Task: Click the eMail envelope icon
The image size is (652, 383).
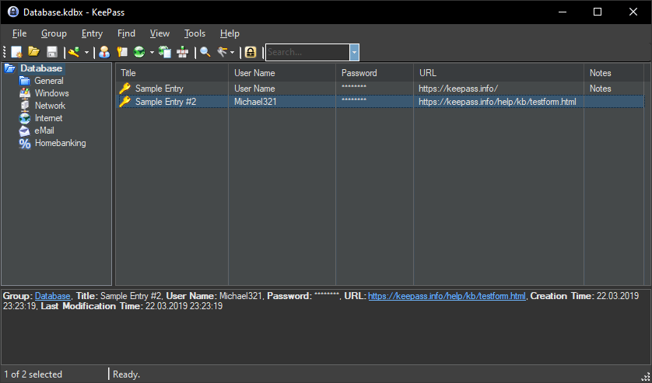Action: pyautogui.click(x=25, y=131)
